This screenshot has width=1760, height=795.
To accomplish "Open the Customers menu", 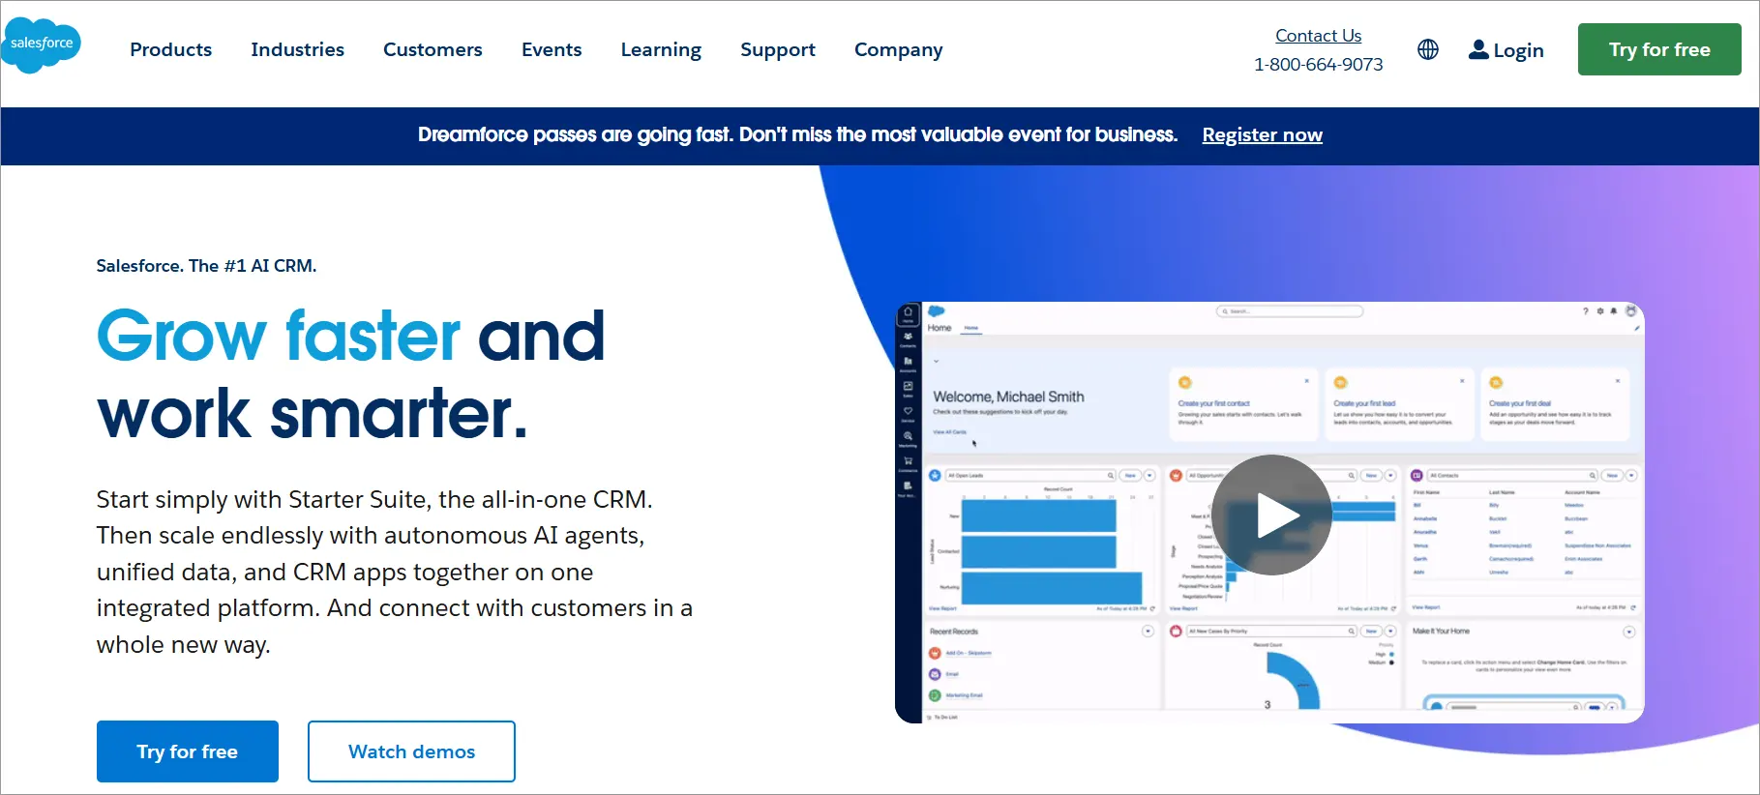I will 433,49.
